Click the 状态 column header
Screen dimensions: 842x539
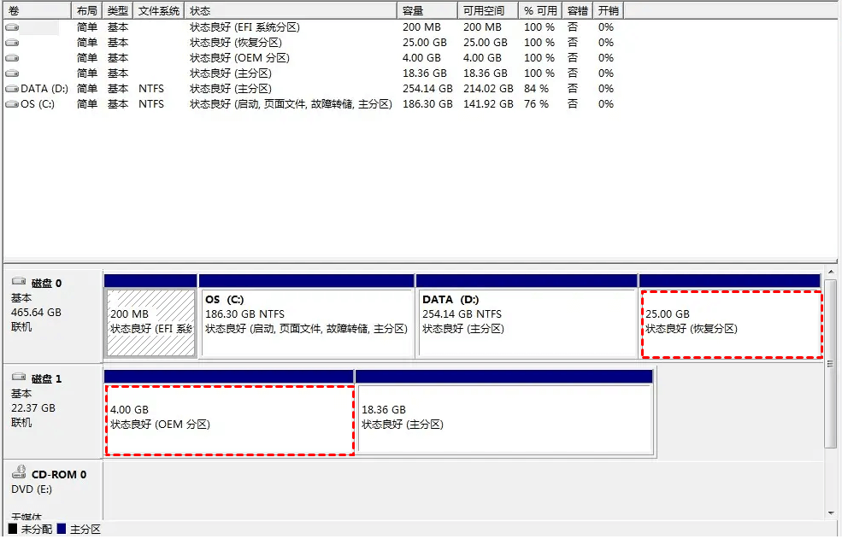291,11
